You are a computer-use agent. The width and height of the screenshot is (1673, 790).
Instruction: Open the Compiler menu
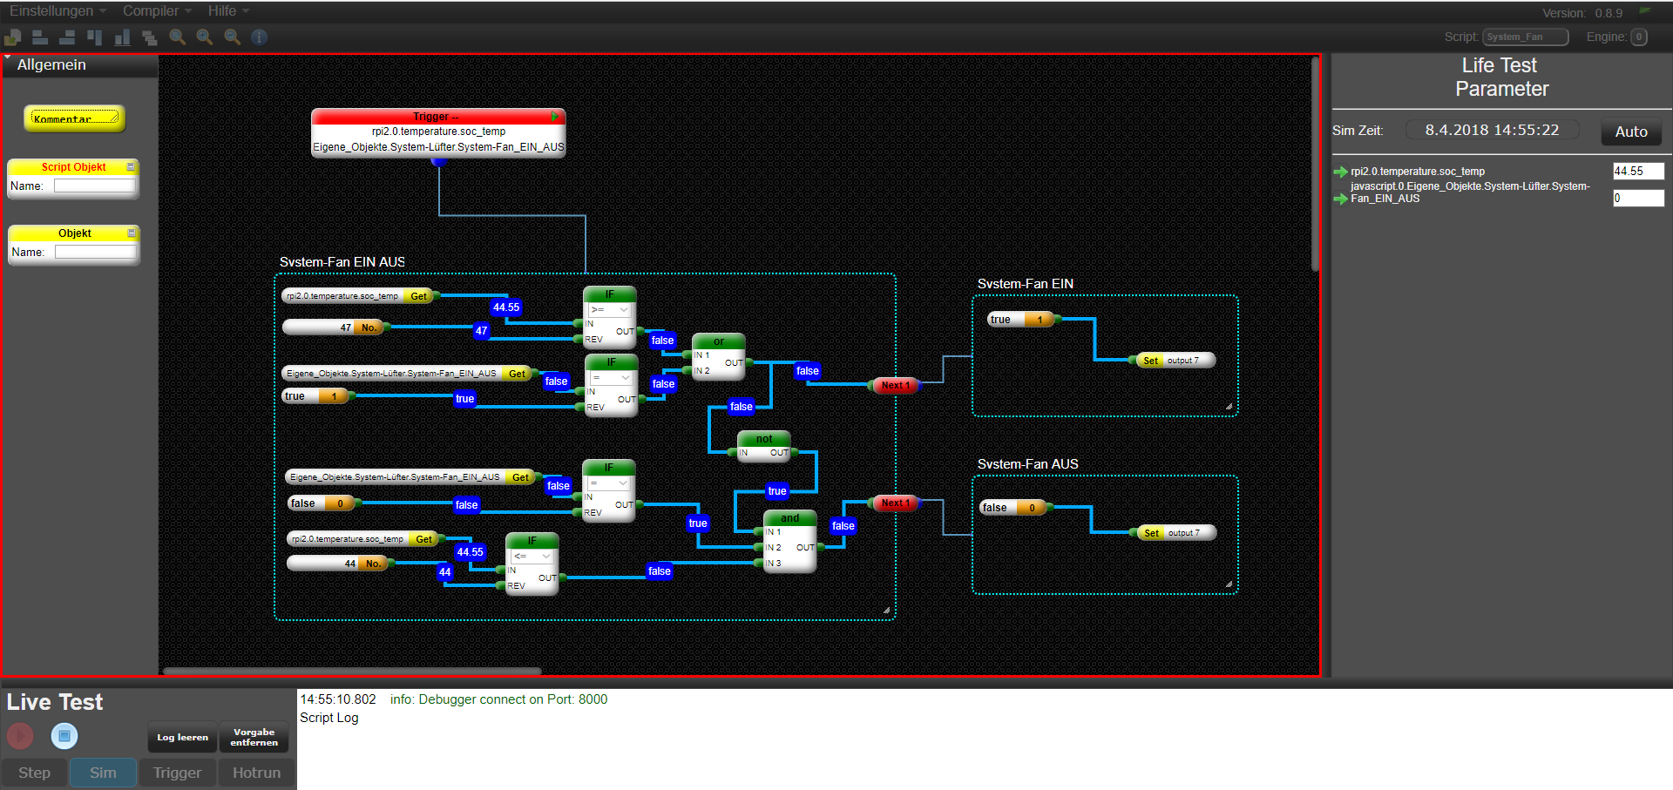click(x=157, y=11)
